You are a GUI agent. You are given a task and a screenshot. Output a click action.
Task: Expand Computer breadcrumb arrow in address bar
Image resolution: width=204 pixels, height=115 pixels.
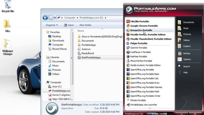coord(77,18)
